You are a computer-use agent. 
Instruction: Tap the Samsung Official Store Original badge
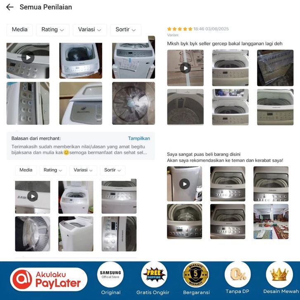click(110, 279)
